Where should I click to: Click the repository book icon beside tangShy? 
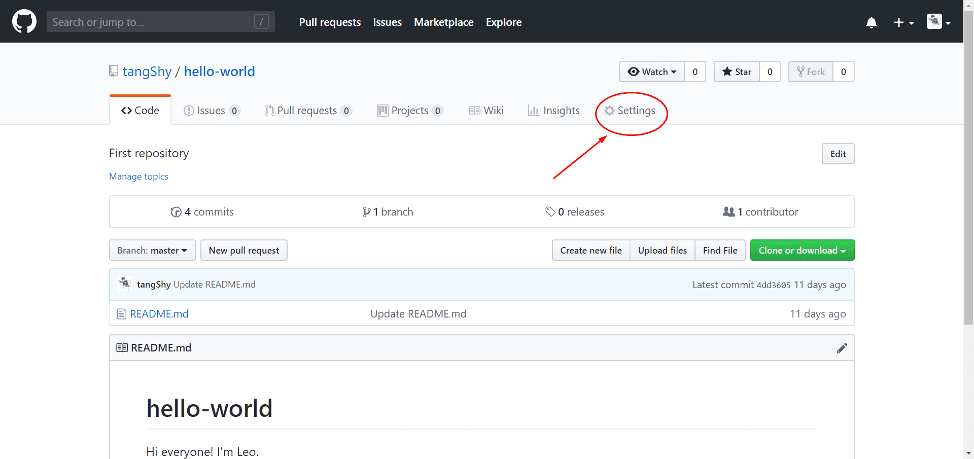point(114,71)
